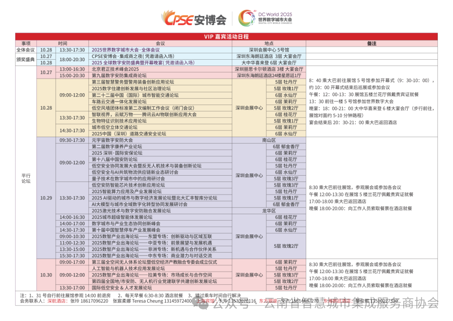Select 第三届全空间无人体系论坛 row

coord(160,262)
